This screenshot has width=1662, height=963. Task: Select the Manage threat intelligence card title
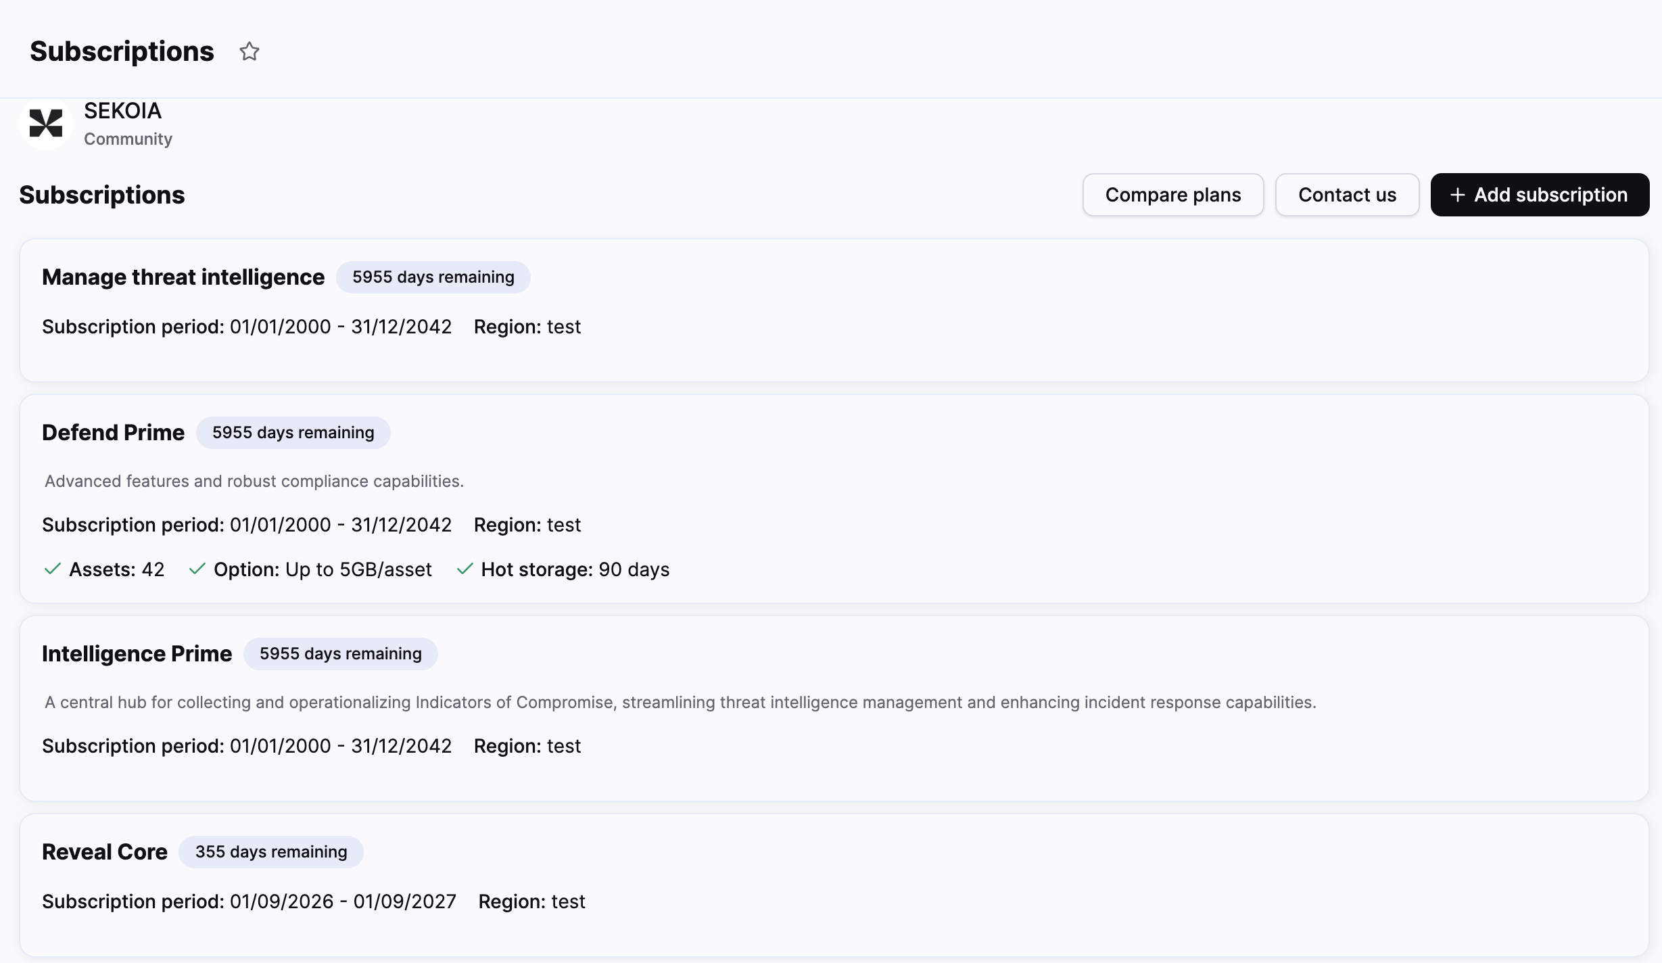click(x=183, y=277)
